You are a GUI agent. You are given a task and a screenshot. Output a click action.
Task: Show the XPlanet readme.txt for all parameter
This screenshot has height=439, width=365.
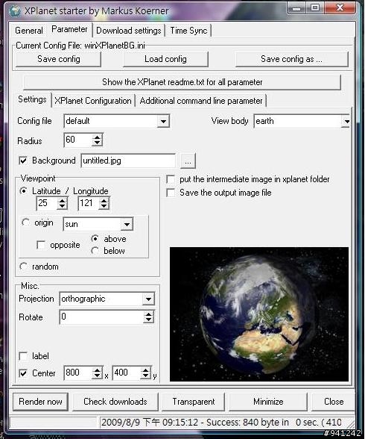click(x=182, y=82)
